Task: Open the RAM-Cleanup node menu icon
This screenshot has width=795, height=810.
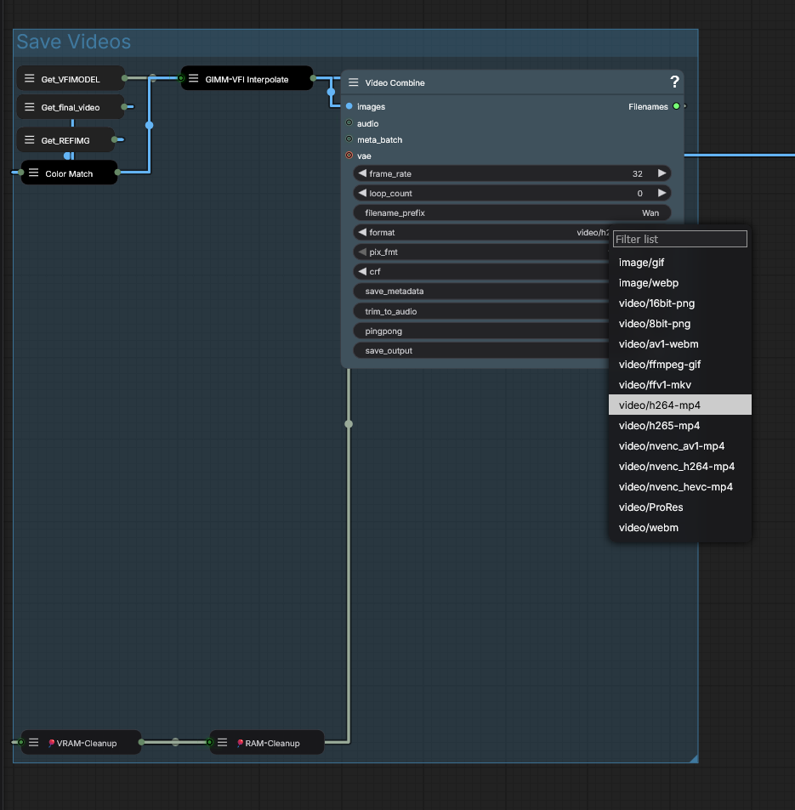Action: point(222,742)
